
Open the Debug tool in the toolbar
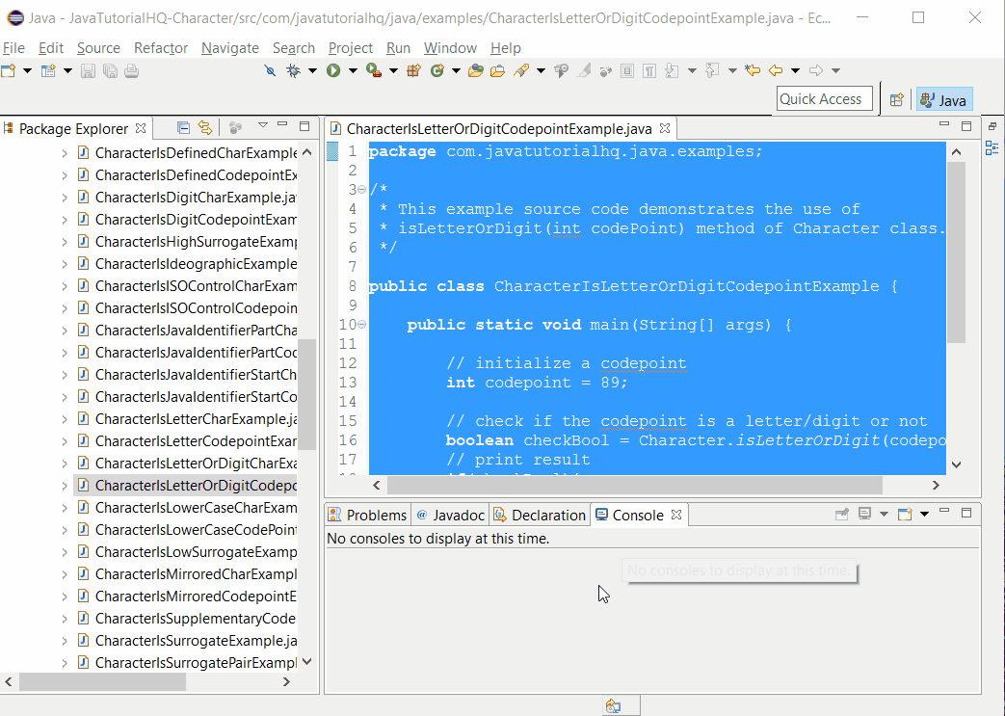[291, 70]
